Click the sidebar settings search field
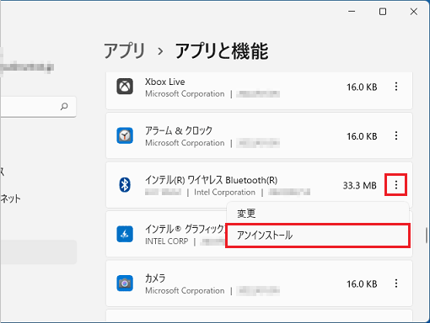This screenshot has width=430, height=323. [x=38, y=107]
